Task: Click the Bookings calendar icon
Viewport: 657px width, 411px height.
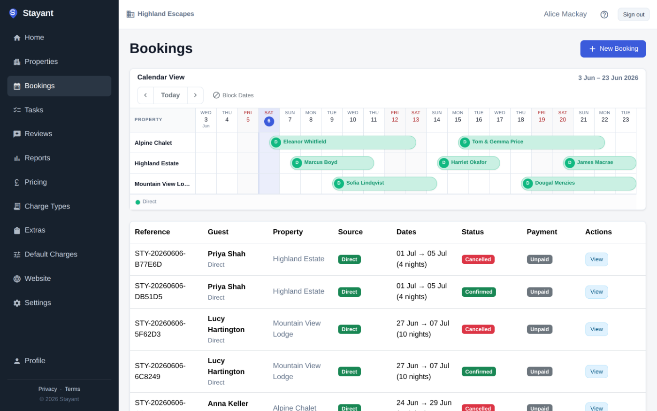Action: click(17, 86)
